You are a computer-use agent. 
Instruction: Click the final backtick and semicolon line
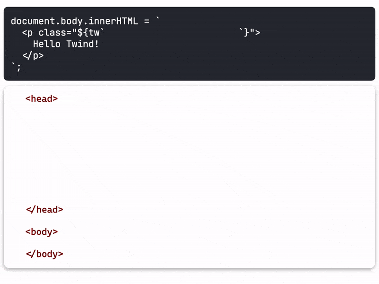pos(16,67)
